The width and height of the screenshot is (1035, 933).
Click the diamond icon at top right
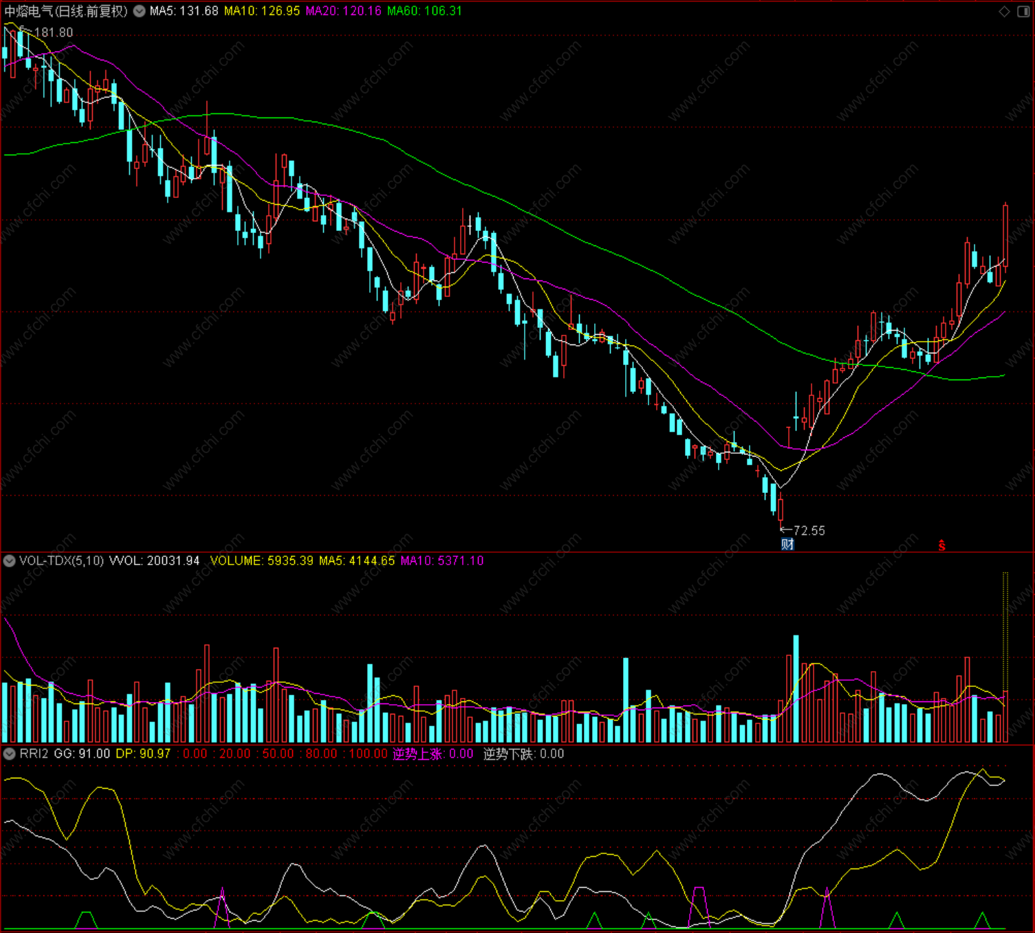pyautogui.click(x=1004, y=11)
